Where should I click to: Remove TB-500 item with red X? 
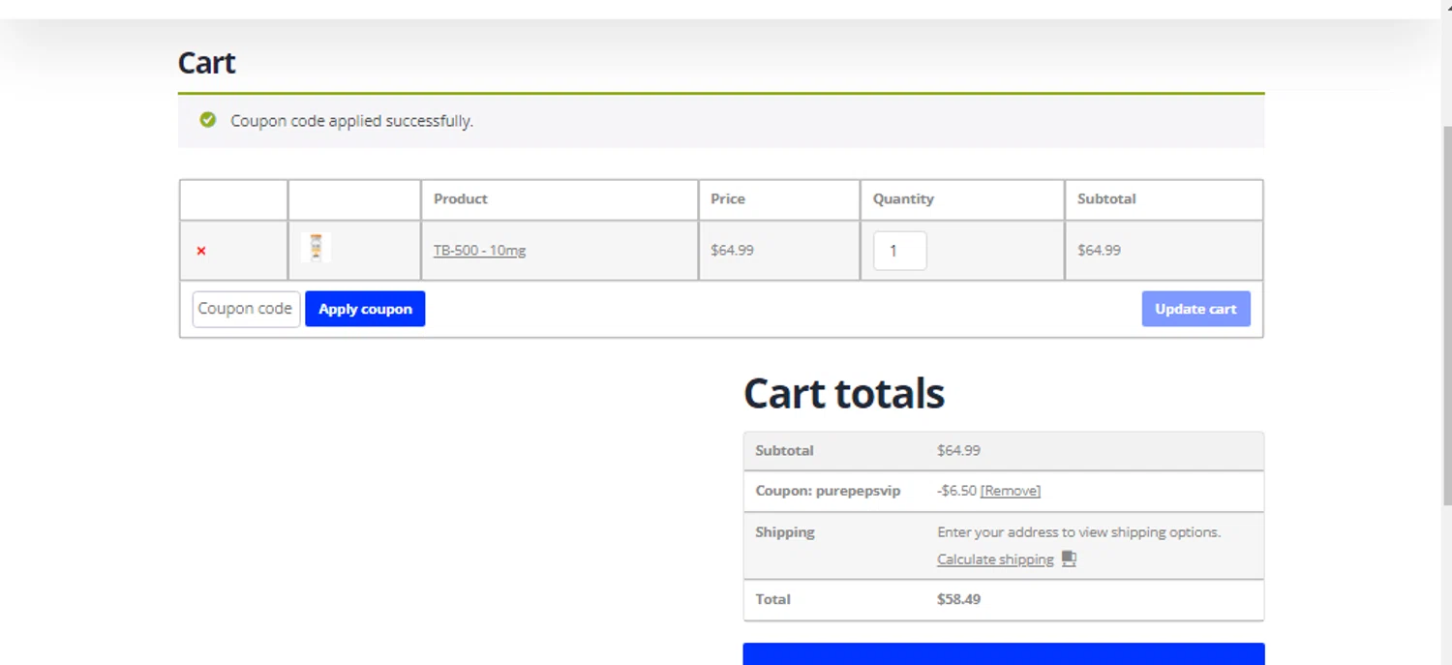(x=201, y=251)
